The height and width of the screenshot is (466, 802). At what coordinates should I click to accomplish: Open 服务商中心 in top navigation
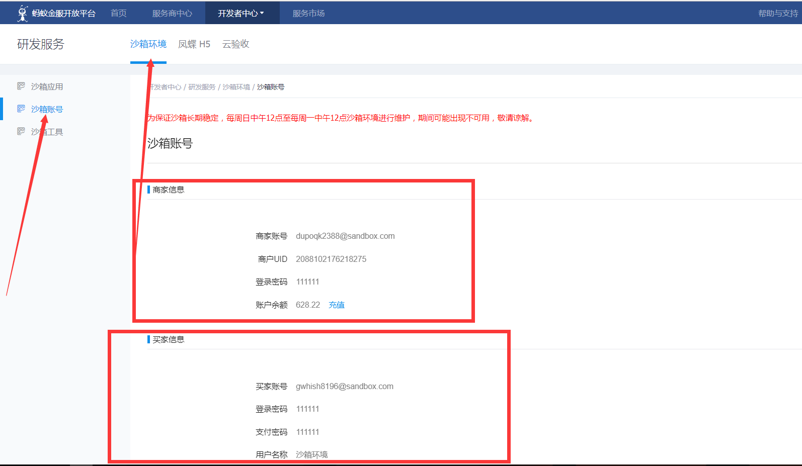point(172,13)
